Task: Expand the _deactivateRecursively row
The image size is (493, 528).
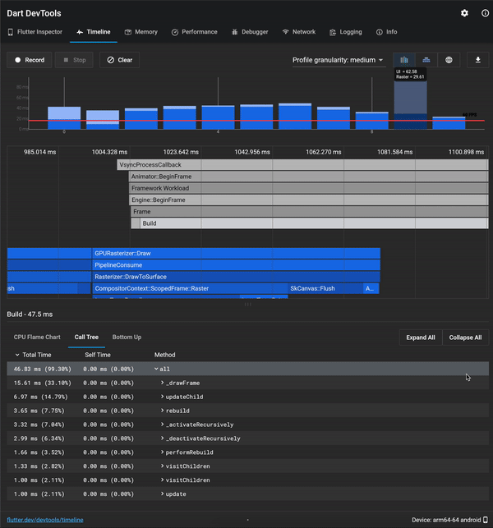Action: pos(162,438)
